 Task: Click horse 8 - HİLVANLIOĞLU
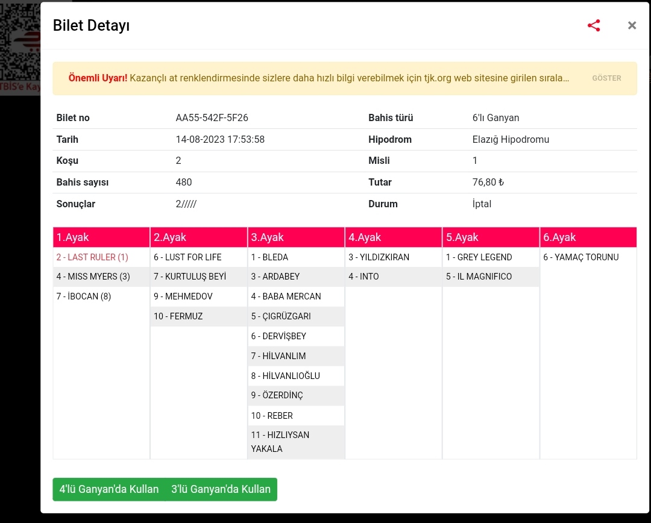tap(285, 375)
